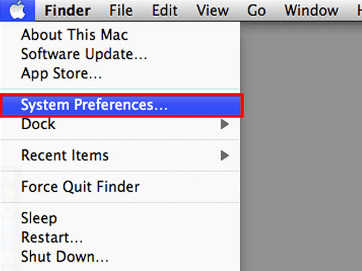Open the View menu
The image size is (362, 271).
[x=212, y=11]
